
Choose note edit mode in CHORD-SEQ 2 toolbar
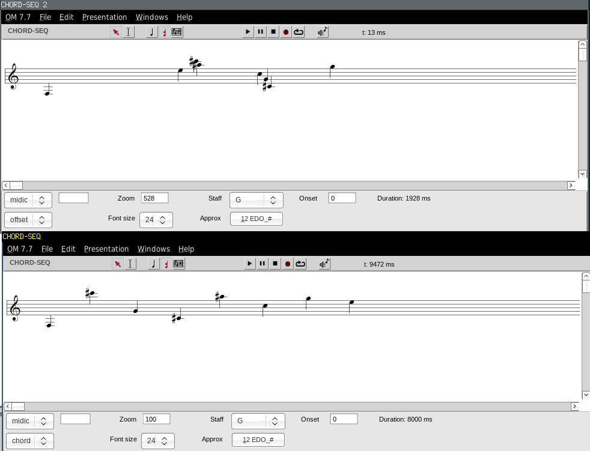point(151,32)
